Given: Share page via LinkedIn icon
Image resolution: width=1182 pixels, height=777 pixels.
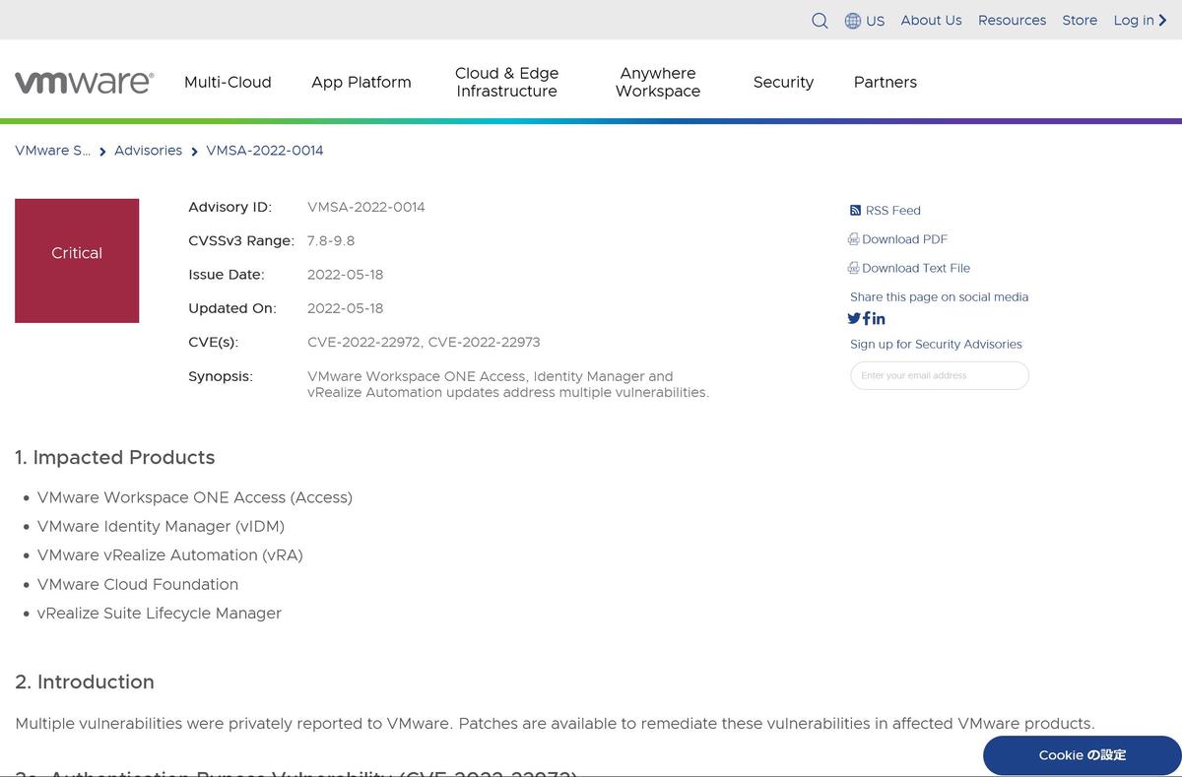Looking at the screenshot, I should [879, 318].
